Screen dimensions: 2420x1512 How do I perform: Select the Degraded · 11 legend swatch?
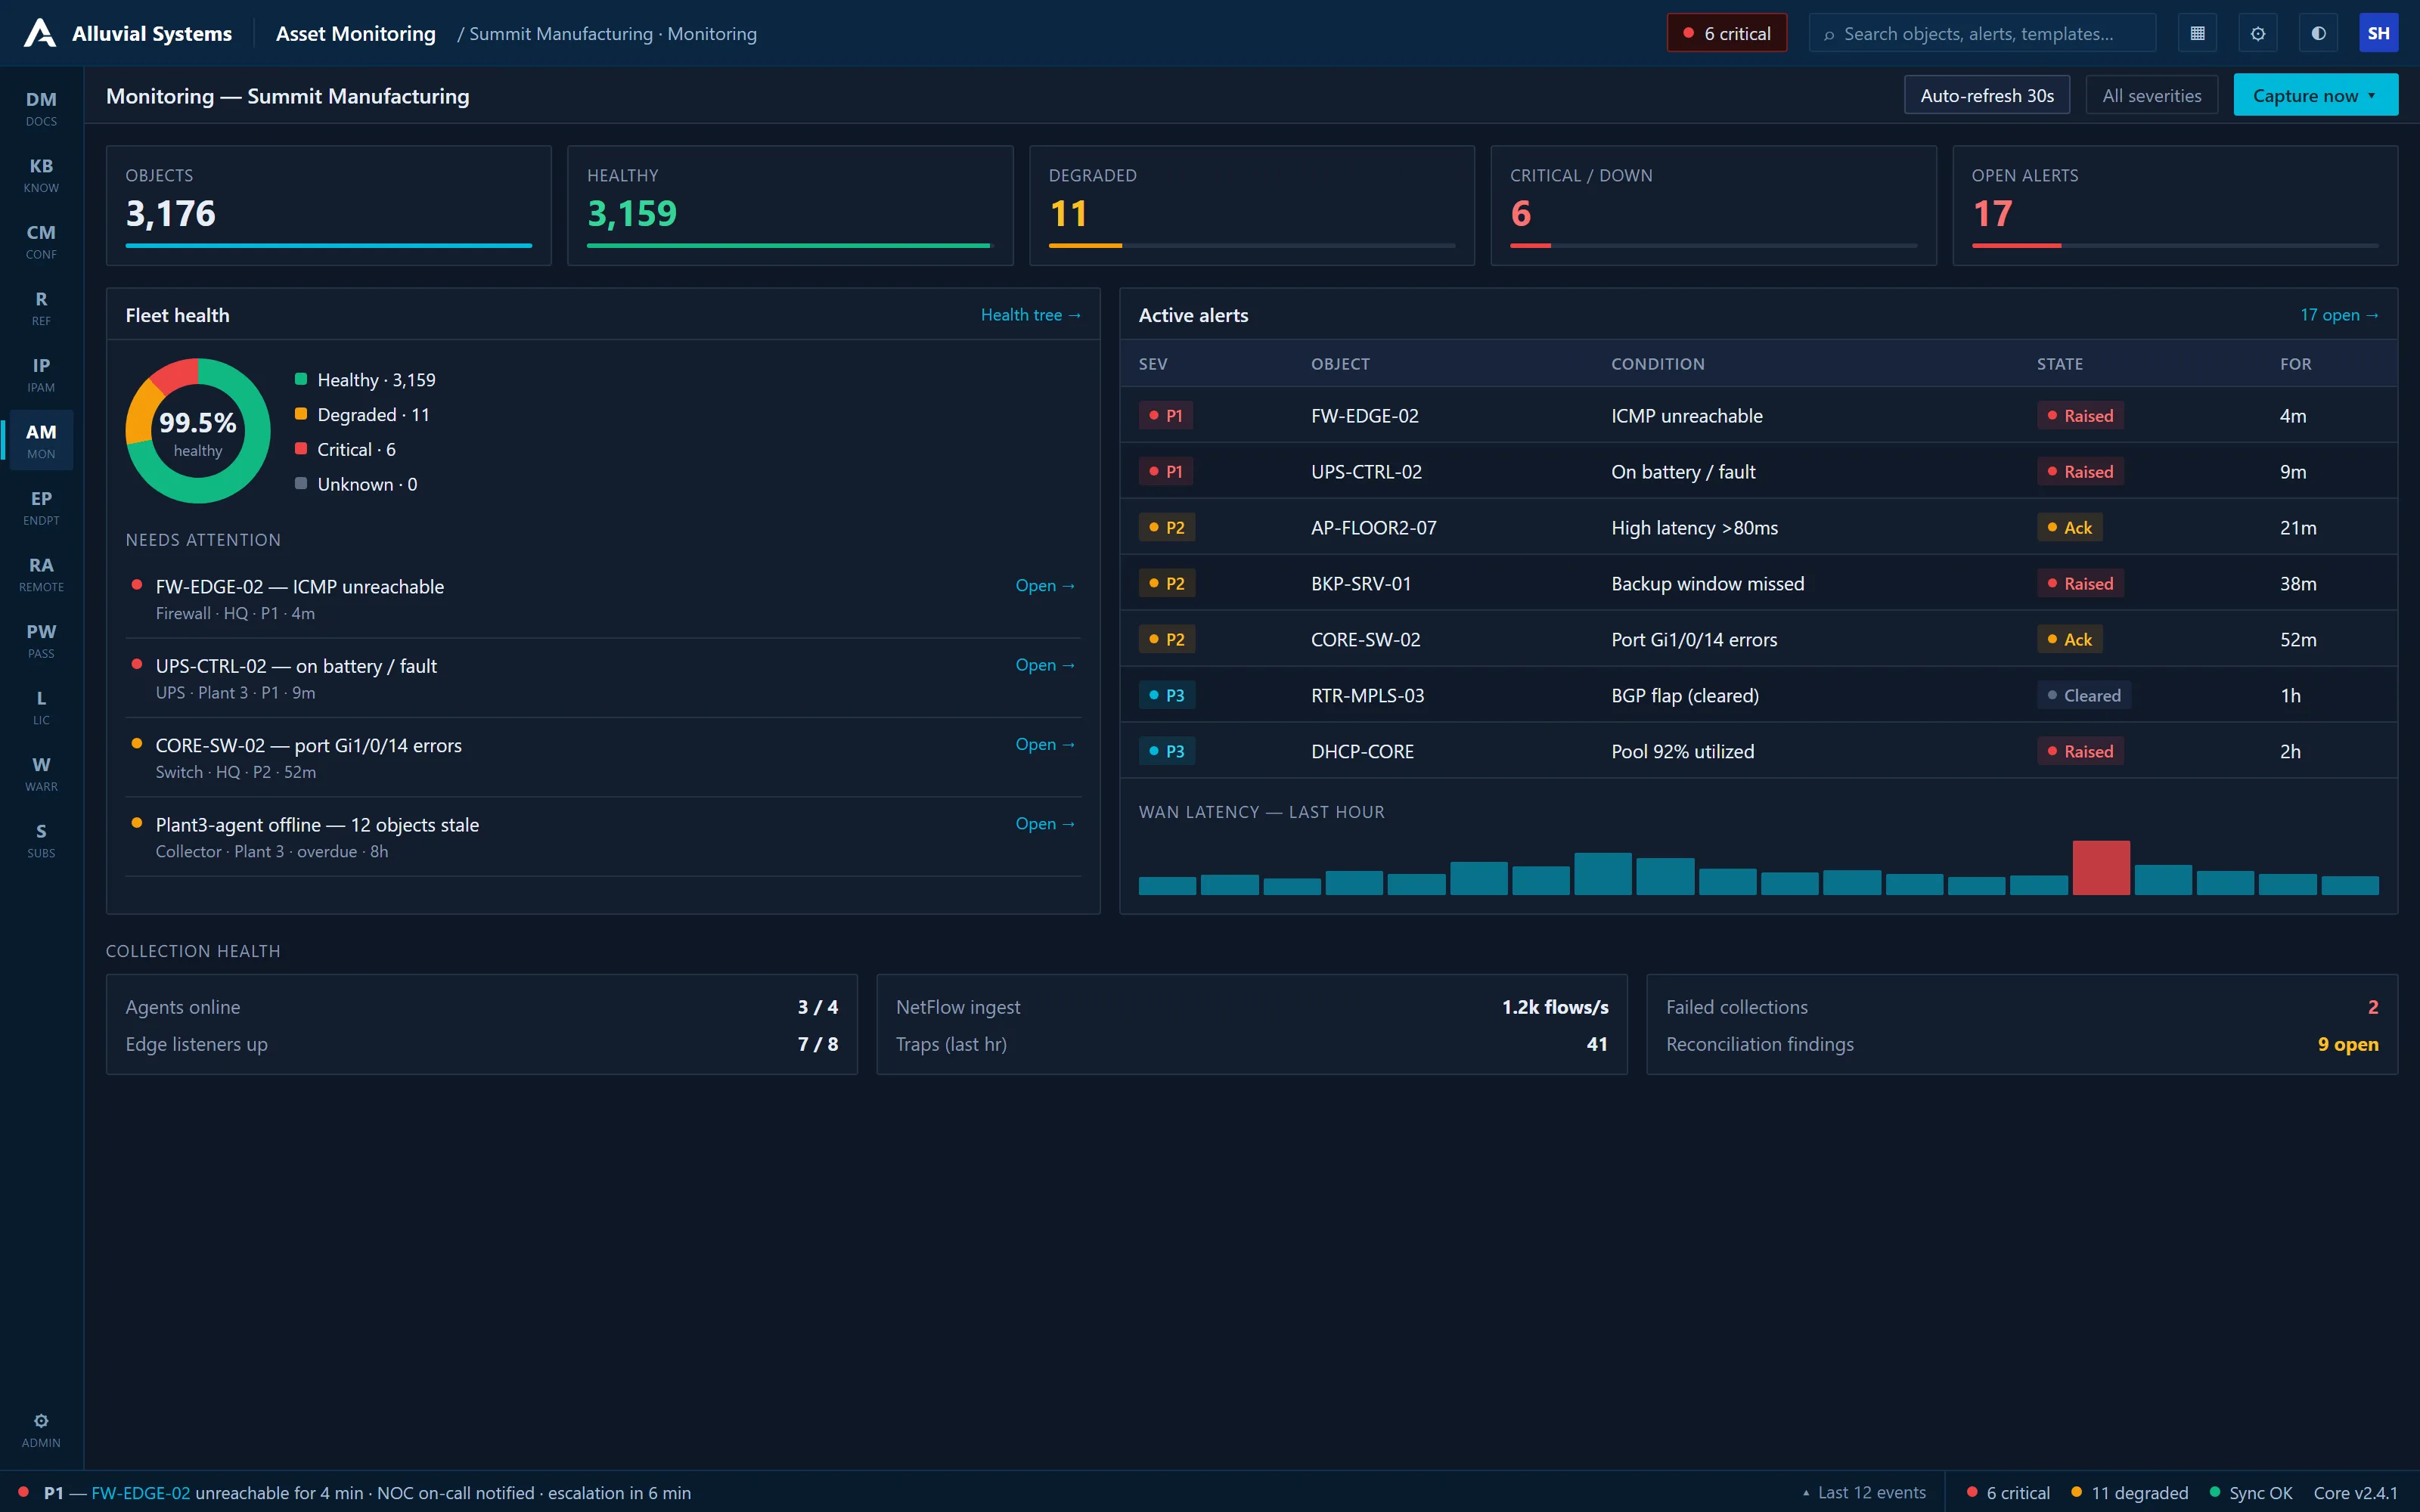pyautogui.click(x=300, y=414)
